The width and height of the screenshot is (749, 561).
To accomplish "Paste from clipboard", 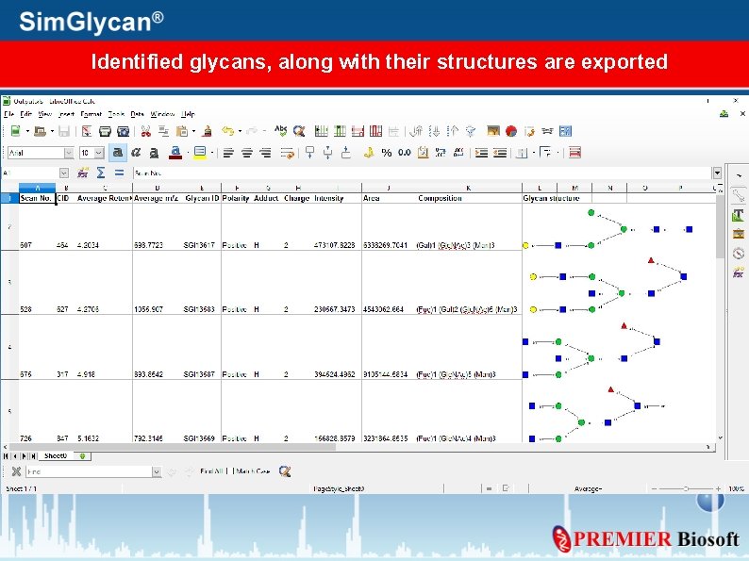I will [181, 131].
